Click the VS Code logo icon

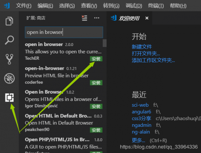(7, 6)
